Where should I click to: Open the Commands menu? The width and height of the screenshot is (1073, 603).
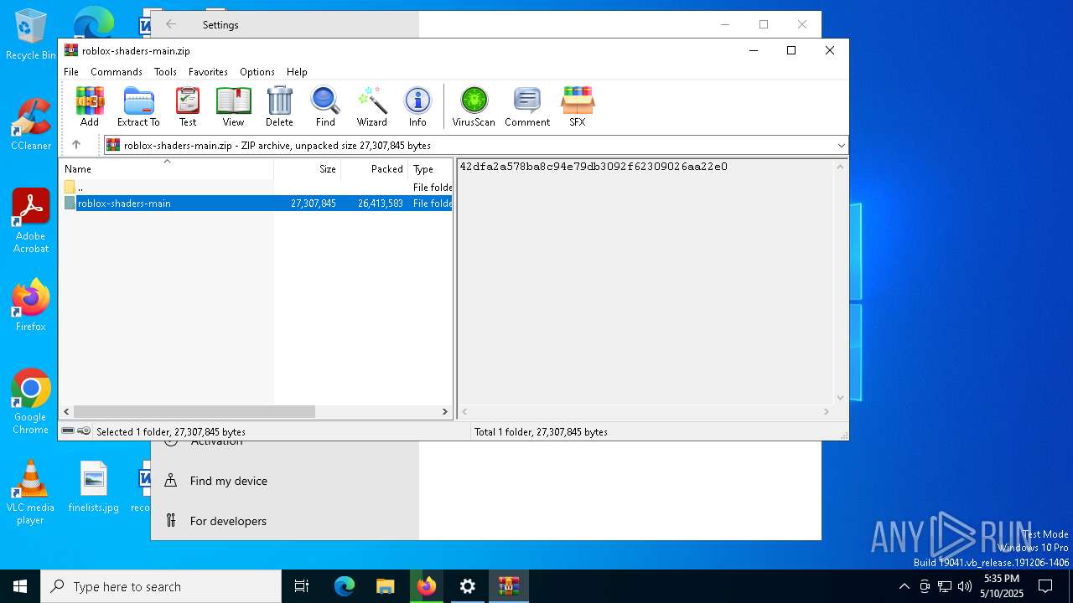pos(117,72)
